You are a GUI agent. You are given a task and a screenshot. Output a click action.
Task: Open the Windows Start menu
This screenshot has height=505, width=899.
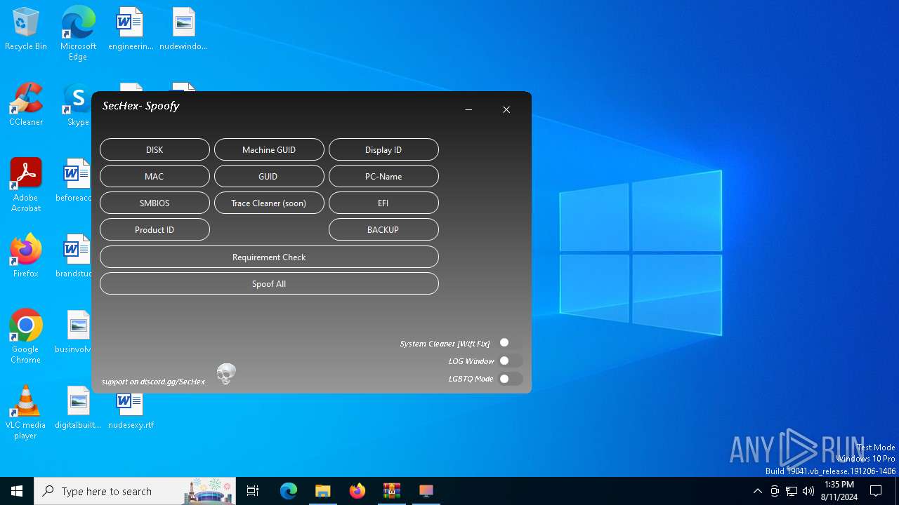(x=17, y=491)
